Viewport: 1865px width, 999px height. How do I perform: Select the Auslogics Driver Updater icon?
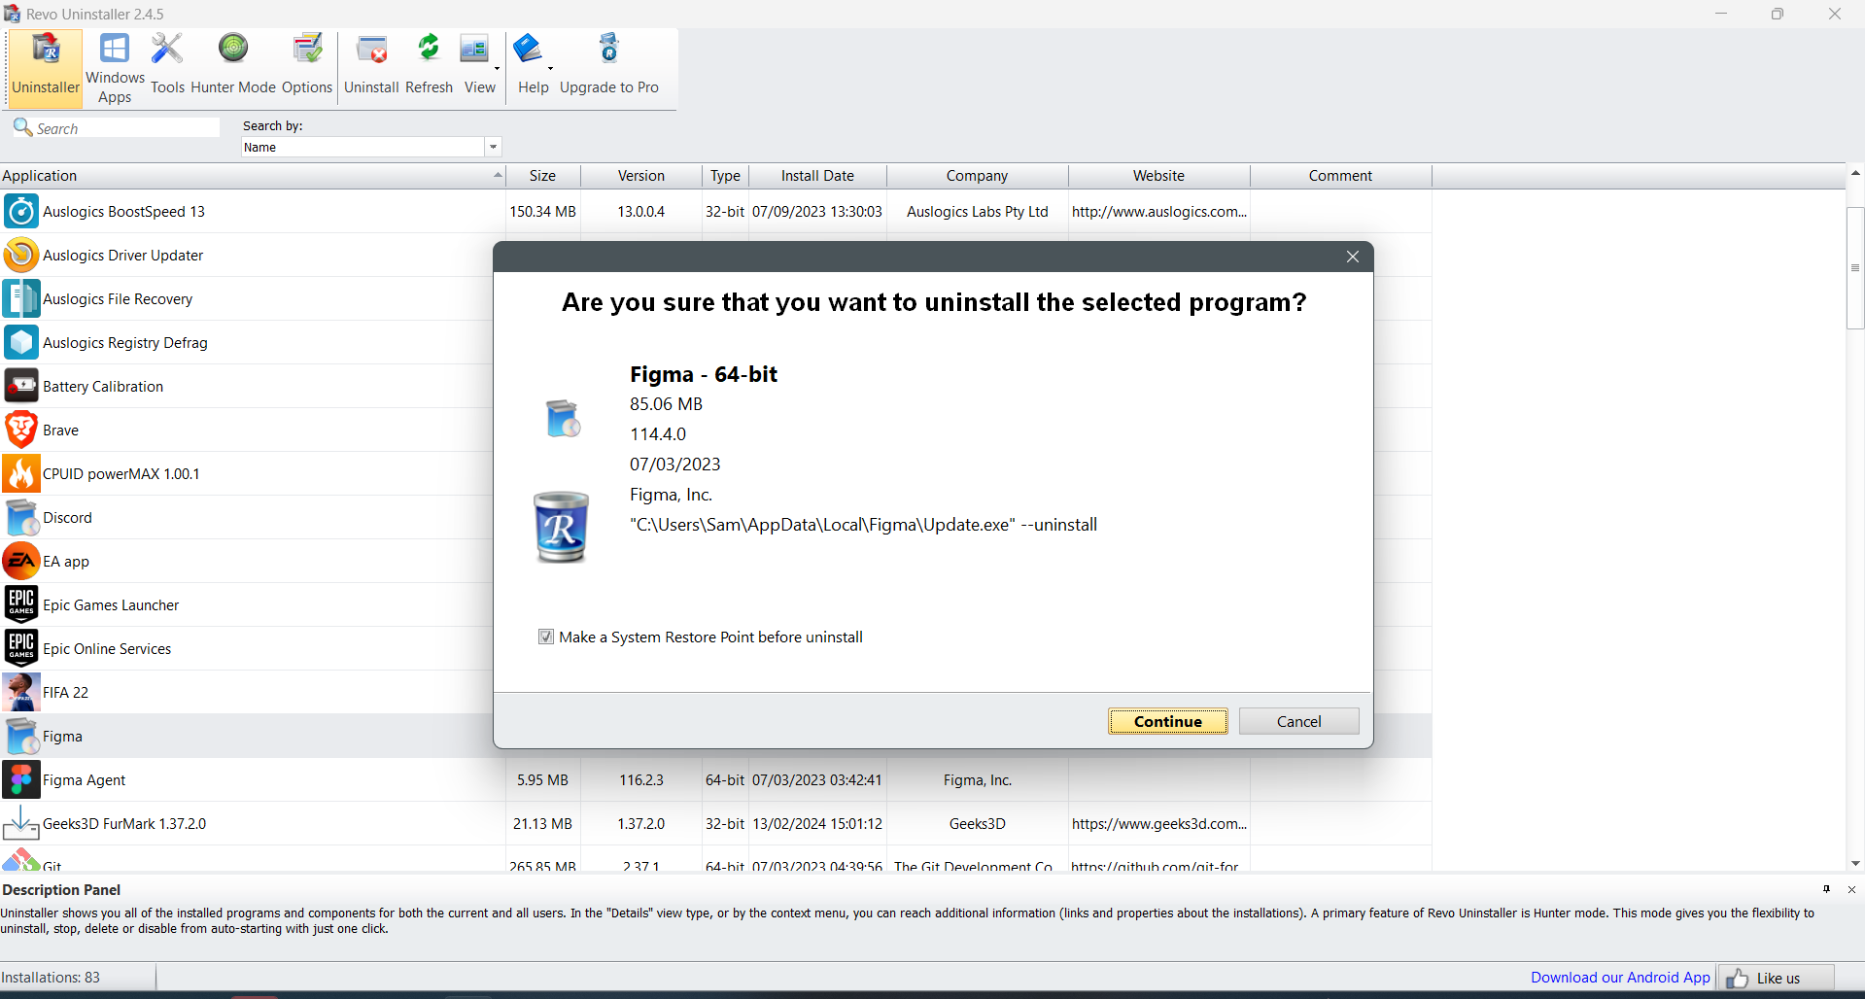pyautogui.click(x=21, y=255)
